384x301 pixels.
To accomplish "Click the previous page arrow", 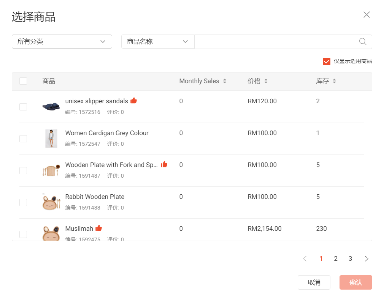I will tap(305, 258).
